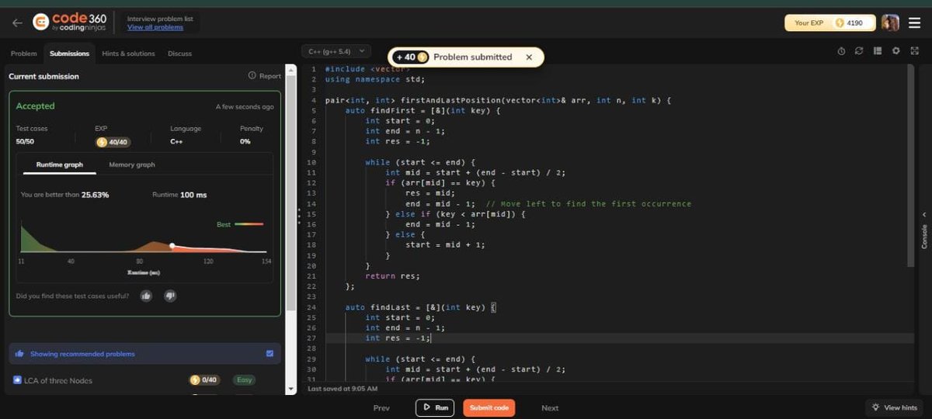932x419 pixels.
Task: Click the Submit code button
Action: tap(489, 407)
